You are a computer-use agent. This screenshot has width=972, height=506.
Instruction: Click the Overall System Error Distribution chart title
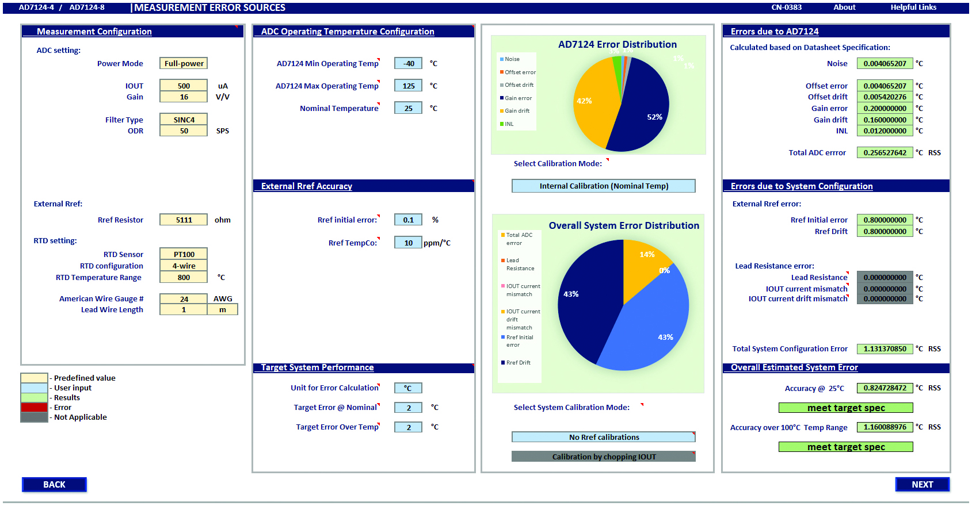(x=624, y=225)
